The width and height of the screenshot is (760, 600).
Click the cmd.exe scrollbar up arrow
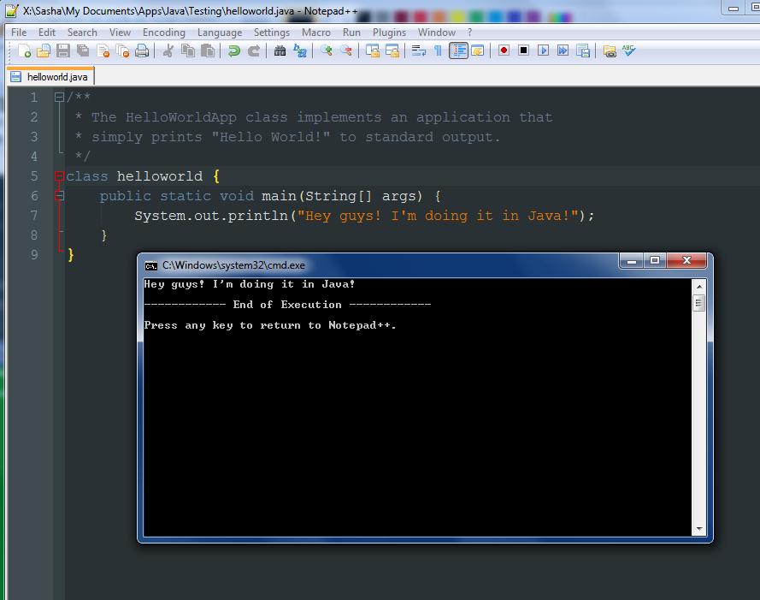(x=699, y=287)
